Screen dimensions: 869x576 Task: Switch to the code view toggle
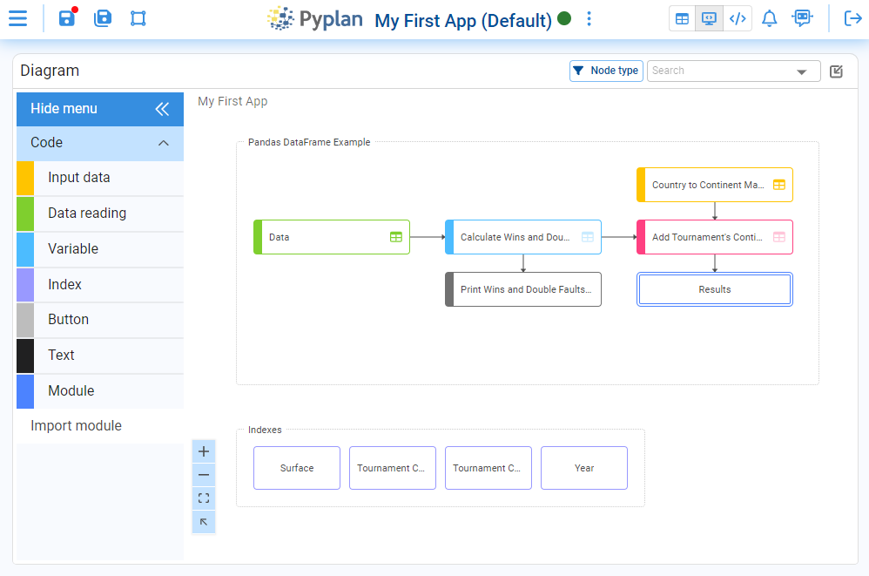(738, 18)
